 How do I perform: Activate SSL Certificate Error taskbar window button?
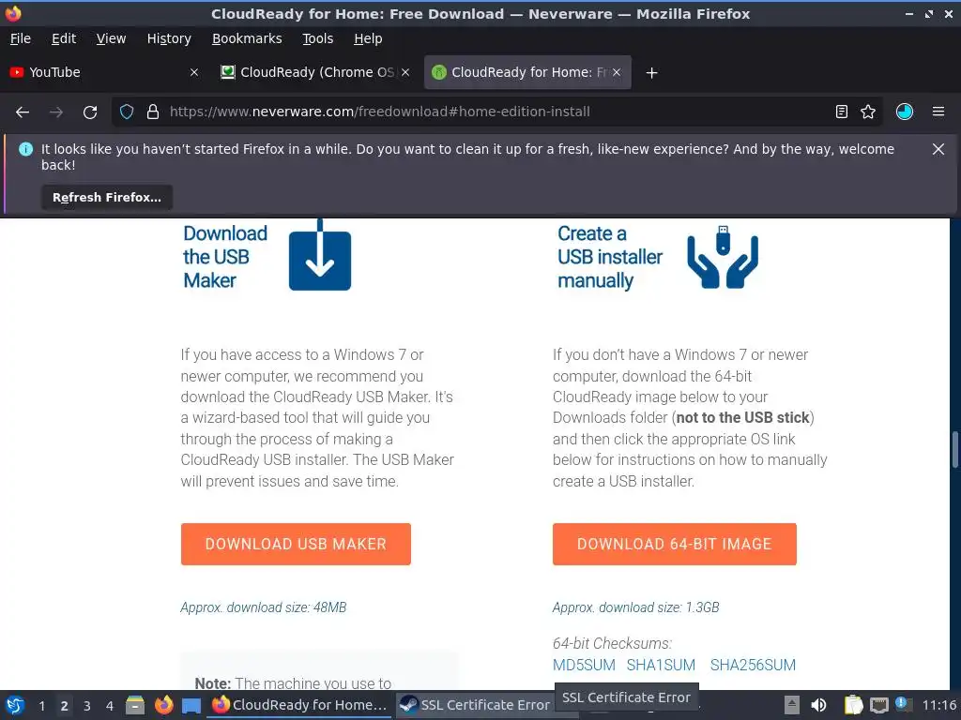[474, 705]
